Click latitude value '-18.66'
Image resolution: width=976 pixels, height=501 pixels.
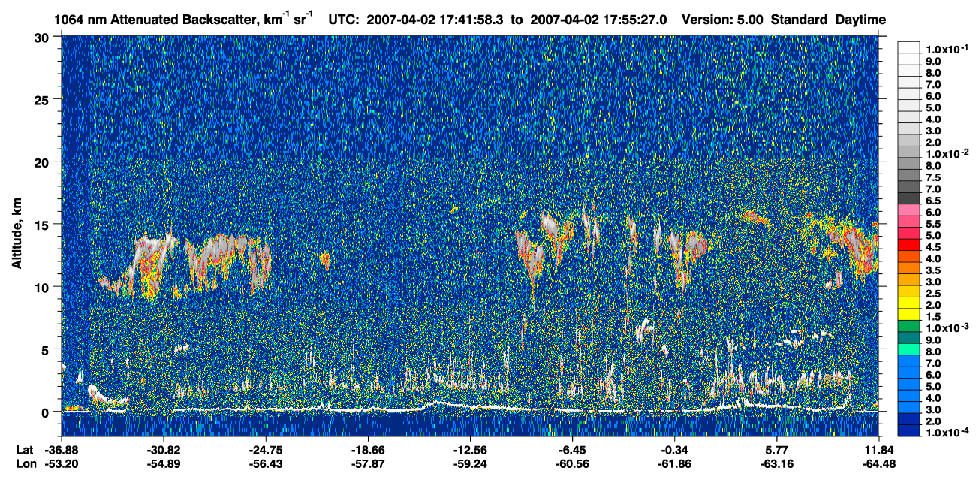pyautogui.click(x=367, y=450)
